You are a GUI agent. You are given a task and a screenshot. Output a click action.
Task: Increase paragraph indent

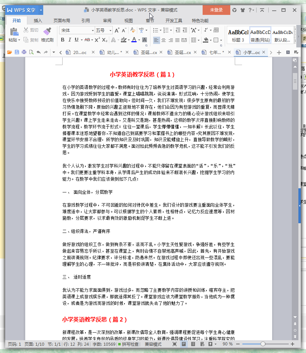click(185, 30)
